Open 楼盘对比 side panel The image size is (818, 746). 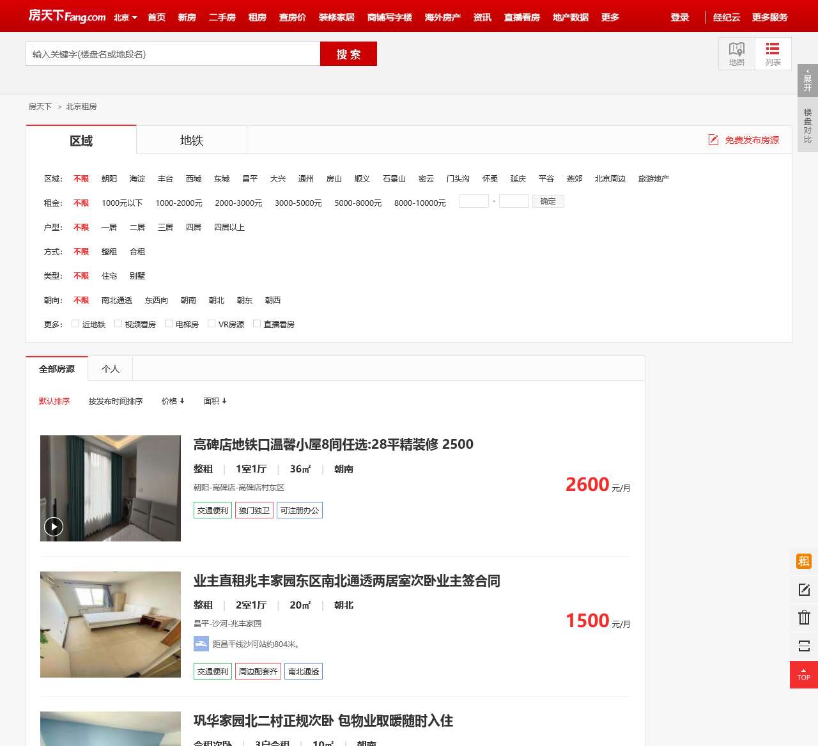click(x=808, y=125)
